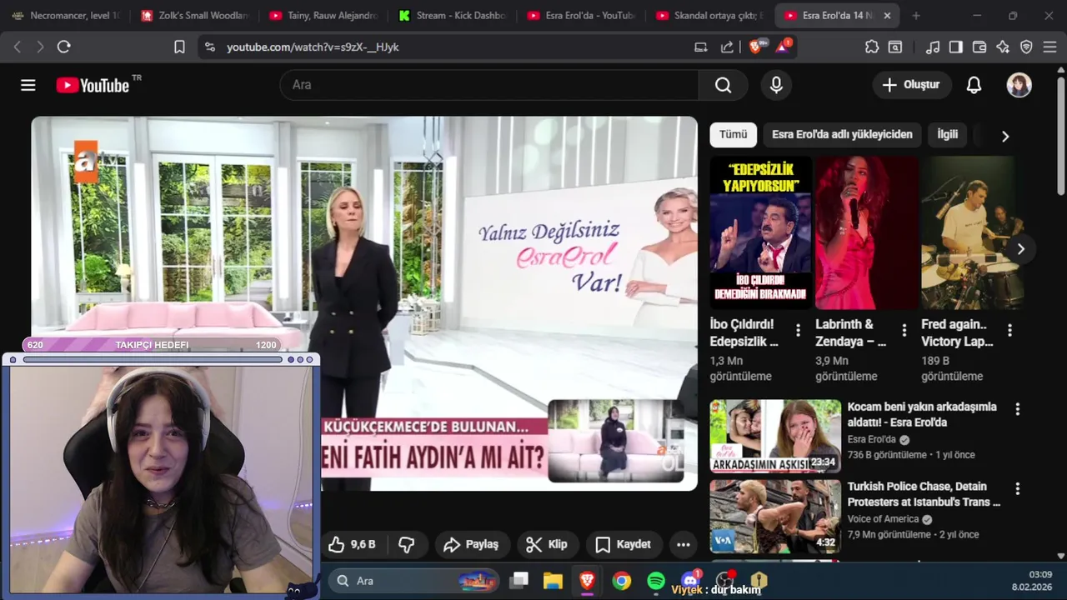Open Spotify from the taskbar
1067x600 pixels.
656,581
